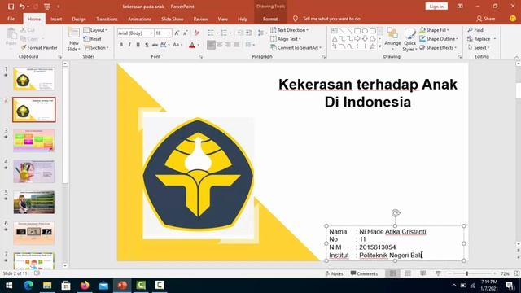
Task: Open the File tab
Action: 11,19
